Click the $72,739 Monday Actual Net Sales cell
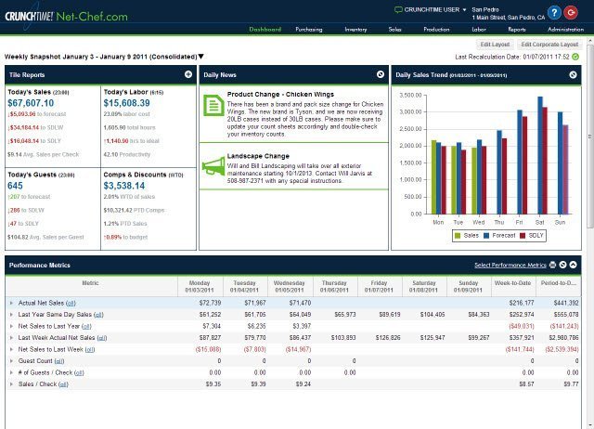This screenshot has width=594, height=429. [x=211, y=304]
